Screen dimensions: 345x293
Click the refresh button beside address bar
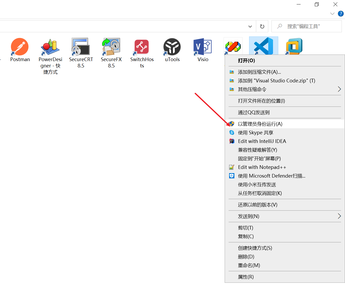[262, 26]
